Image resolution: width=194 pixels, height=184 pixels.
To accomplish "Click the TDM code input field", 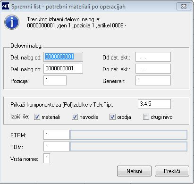I will click(x=57, y=146).
